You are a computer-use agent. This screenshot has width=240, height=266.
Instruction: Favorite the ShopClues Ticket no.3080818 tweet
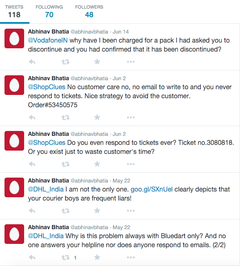[x=97, y=164]
